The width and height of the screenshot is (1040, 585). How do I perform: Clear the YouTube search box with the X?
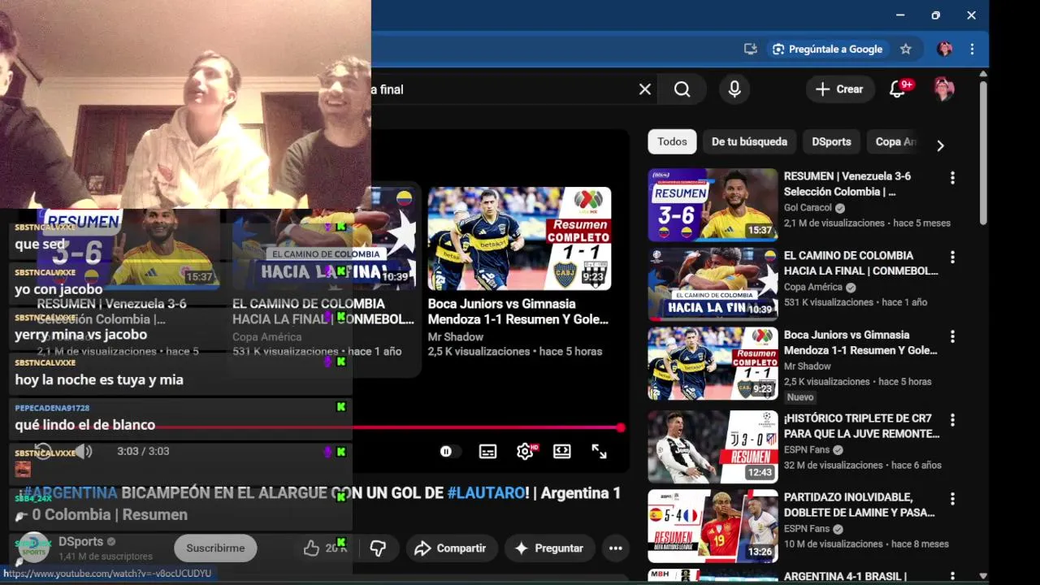(645, 89)
